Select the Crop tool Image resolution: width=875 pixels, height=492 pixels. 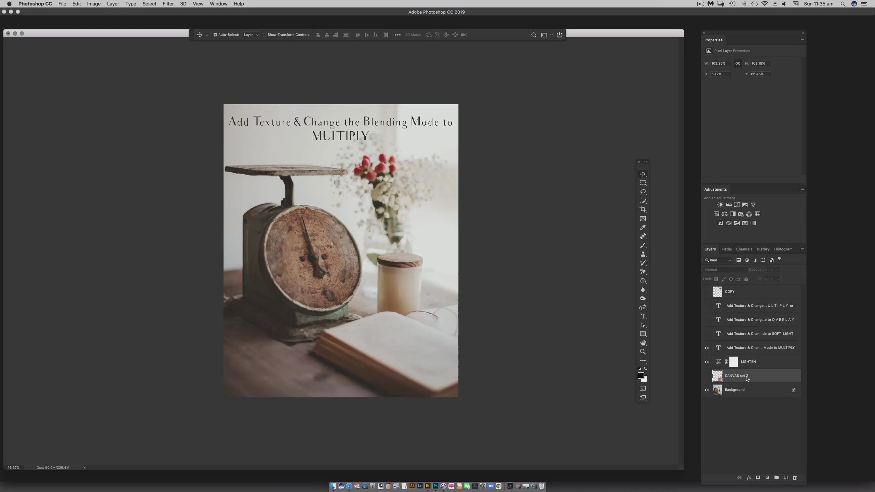tap(643, 209)
